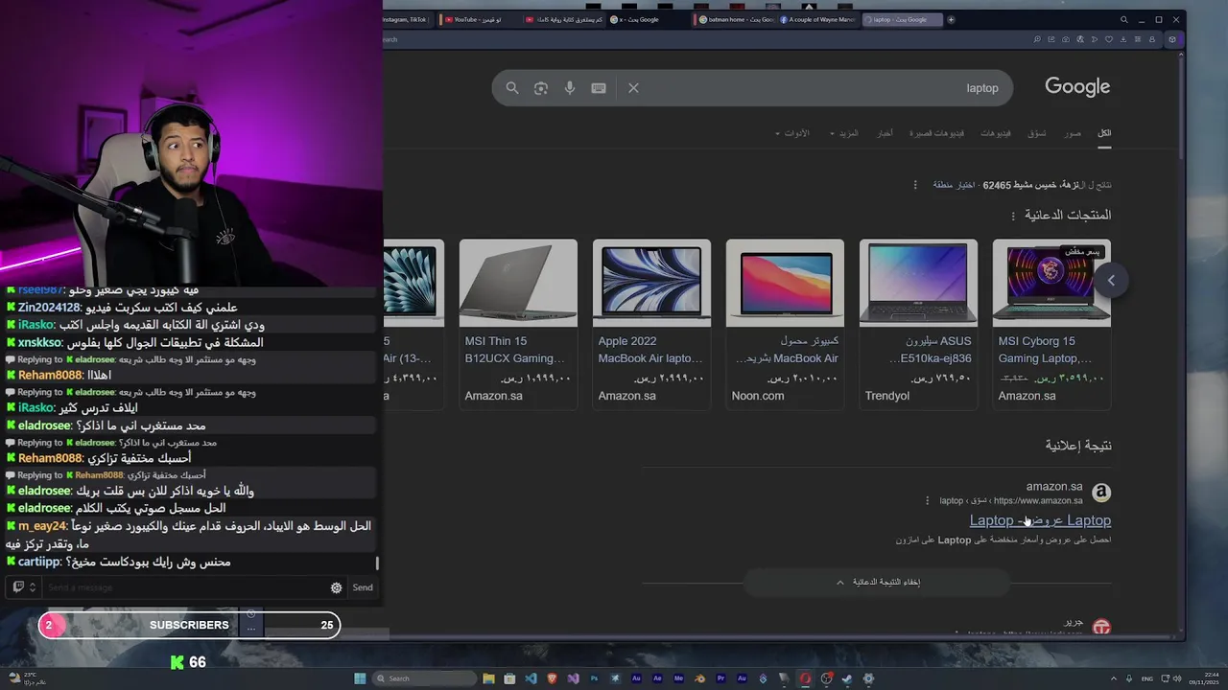
Task: Click the chat panel scrollbar
Action: click(x=377, y=563)
